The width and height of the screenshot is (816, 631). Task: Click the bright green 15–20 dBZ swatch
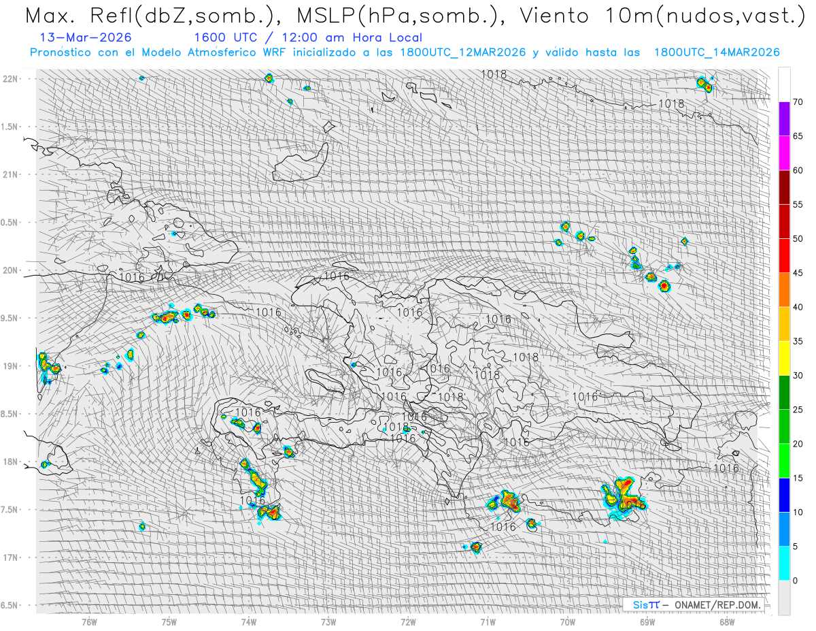[x=784, y=461]
